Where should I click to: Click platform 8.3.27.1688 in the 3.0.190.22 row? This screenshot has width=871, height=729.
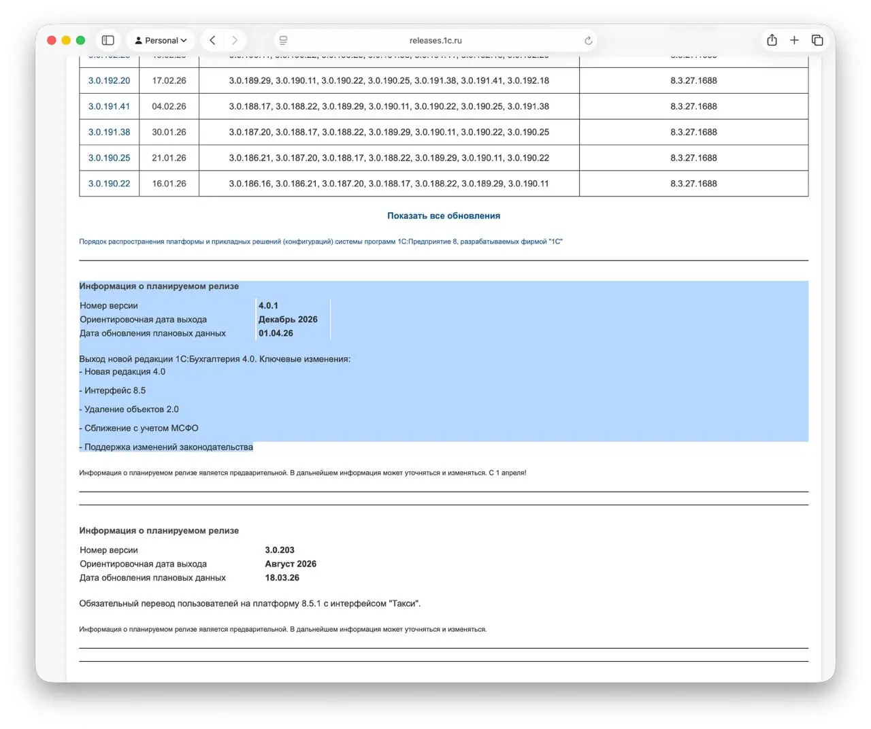point(693,184)
